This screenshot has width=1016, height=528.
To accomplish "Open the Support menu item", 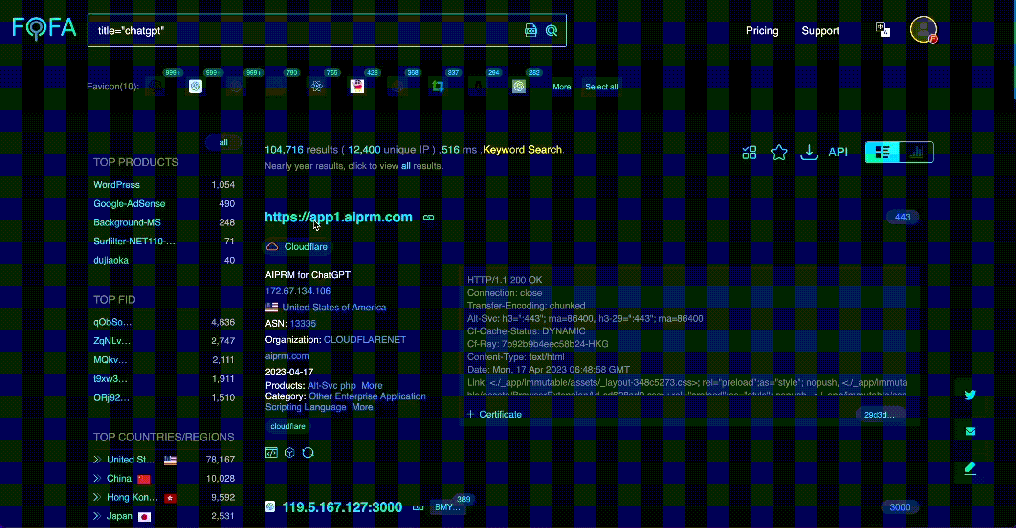I will click(820, 30).
